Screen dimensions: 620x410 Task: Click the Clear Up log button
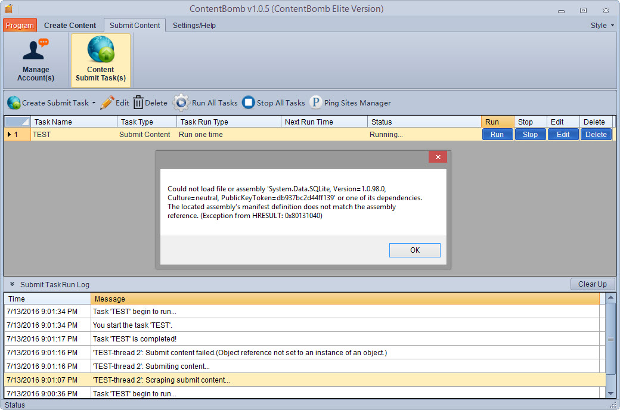point(592,284)
